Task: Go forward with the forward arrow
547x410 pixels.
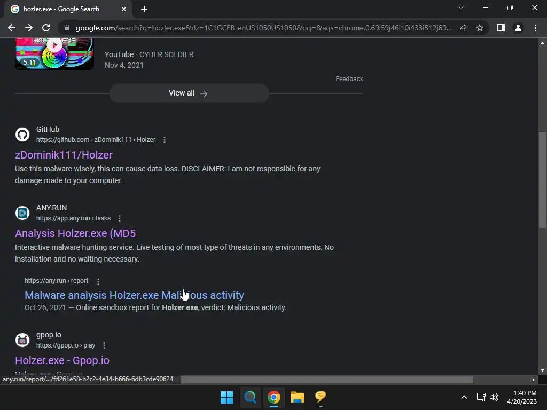Action: (x=29, y=28)
